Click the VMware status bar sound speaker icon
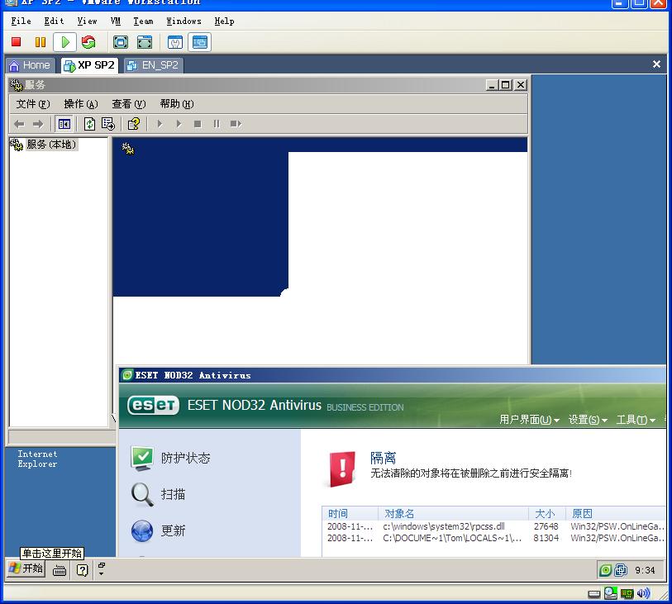This screenshot has height=604, width=672. pos(643,593)
